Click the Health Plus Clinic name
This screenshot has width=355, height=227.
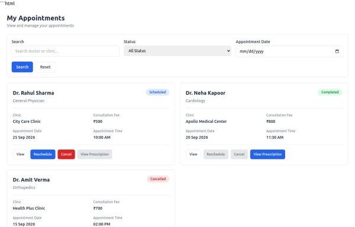coord(29,208)
